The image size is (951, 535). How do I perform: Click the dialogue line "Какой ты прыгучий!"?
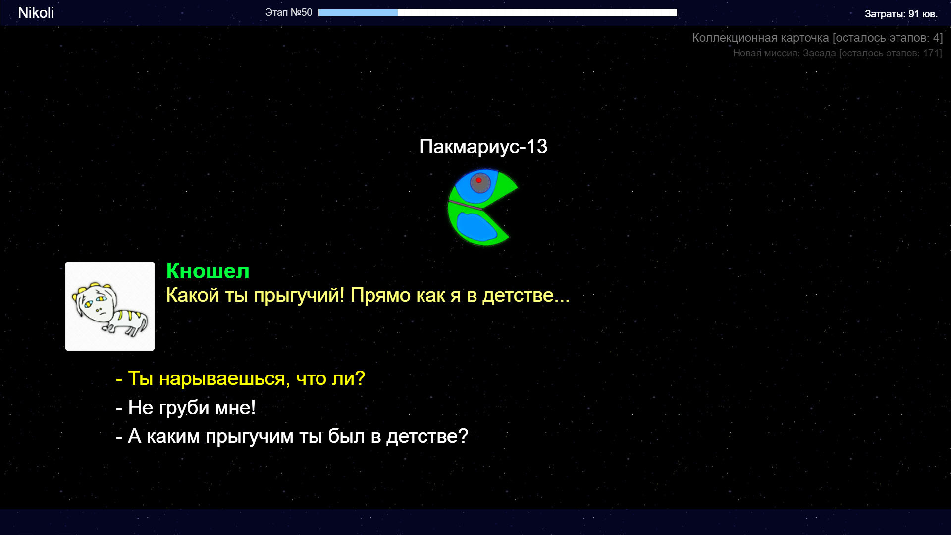[255, 295]
